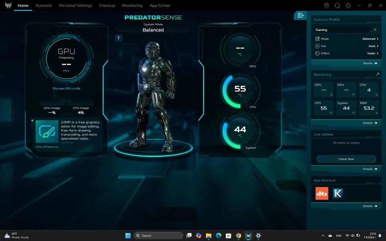Screen dimensions: 386x241
Task: Open the Personal Settings tab
Action: [75, 5]
